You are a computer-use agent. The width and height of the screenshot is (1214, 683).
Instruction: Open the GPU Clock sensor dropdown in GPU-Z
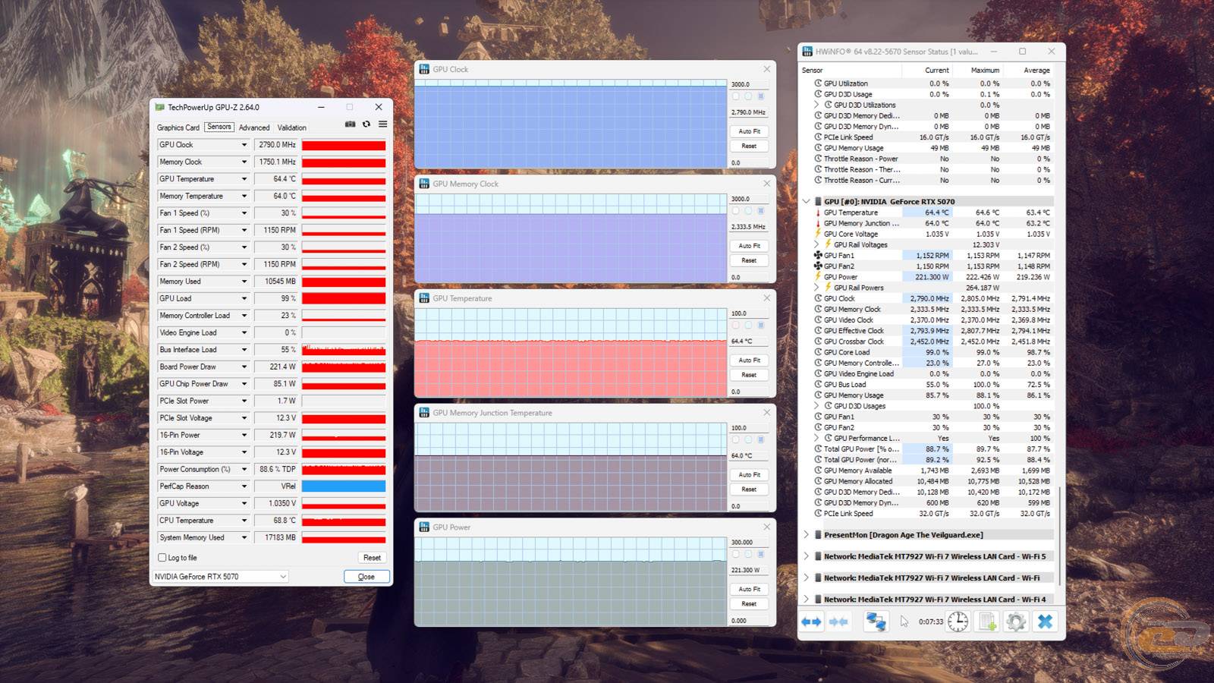(244, 145)
